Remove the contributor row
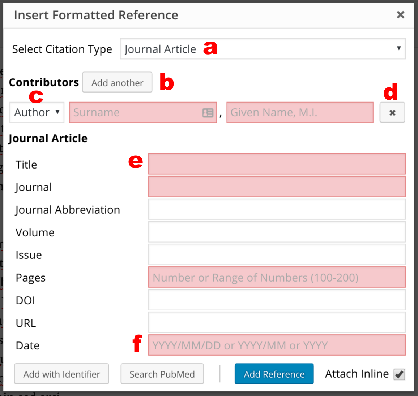The height and width of the screenshot is (396, 418). 392,113
